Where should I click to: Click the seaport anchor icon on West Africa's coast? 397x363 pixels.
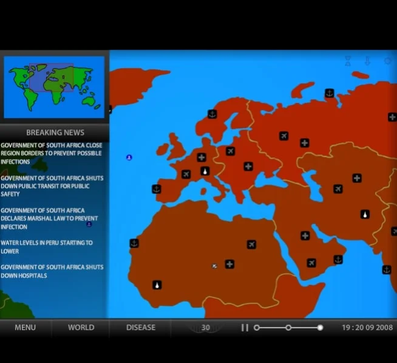pos(134,243)
